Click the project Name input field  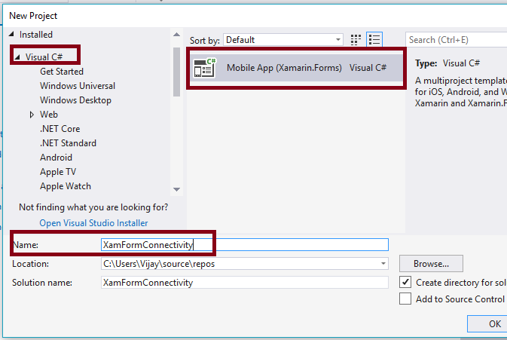click(245, 245)
